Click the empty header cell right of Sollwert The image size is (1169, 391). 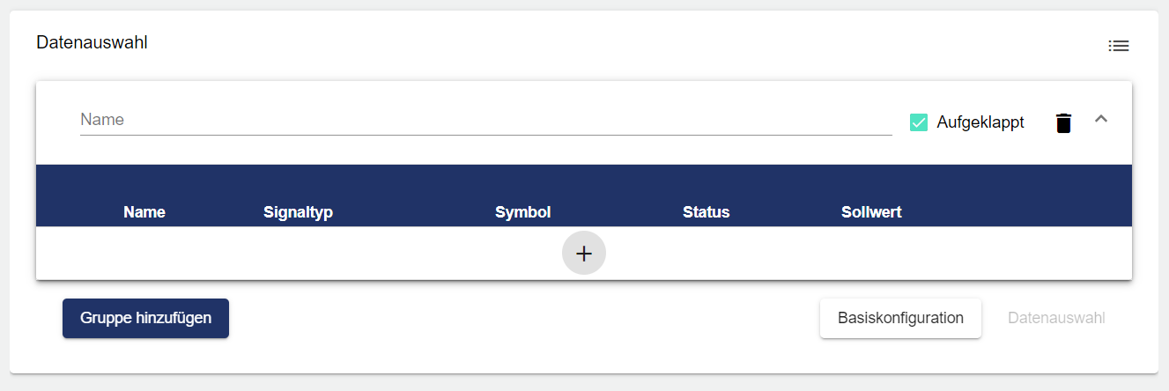[x=1022, y=212]
